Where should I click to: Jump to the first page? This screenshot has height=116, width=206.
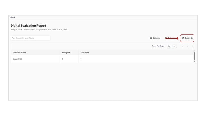[x=183, y=46]
